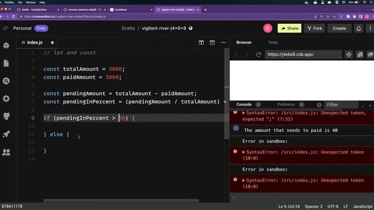
Task: Switch to the Vanilla - CodeSandbox browser tab
Action: 37,10
